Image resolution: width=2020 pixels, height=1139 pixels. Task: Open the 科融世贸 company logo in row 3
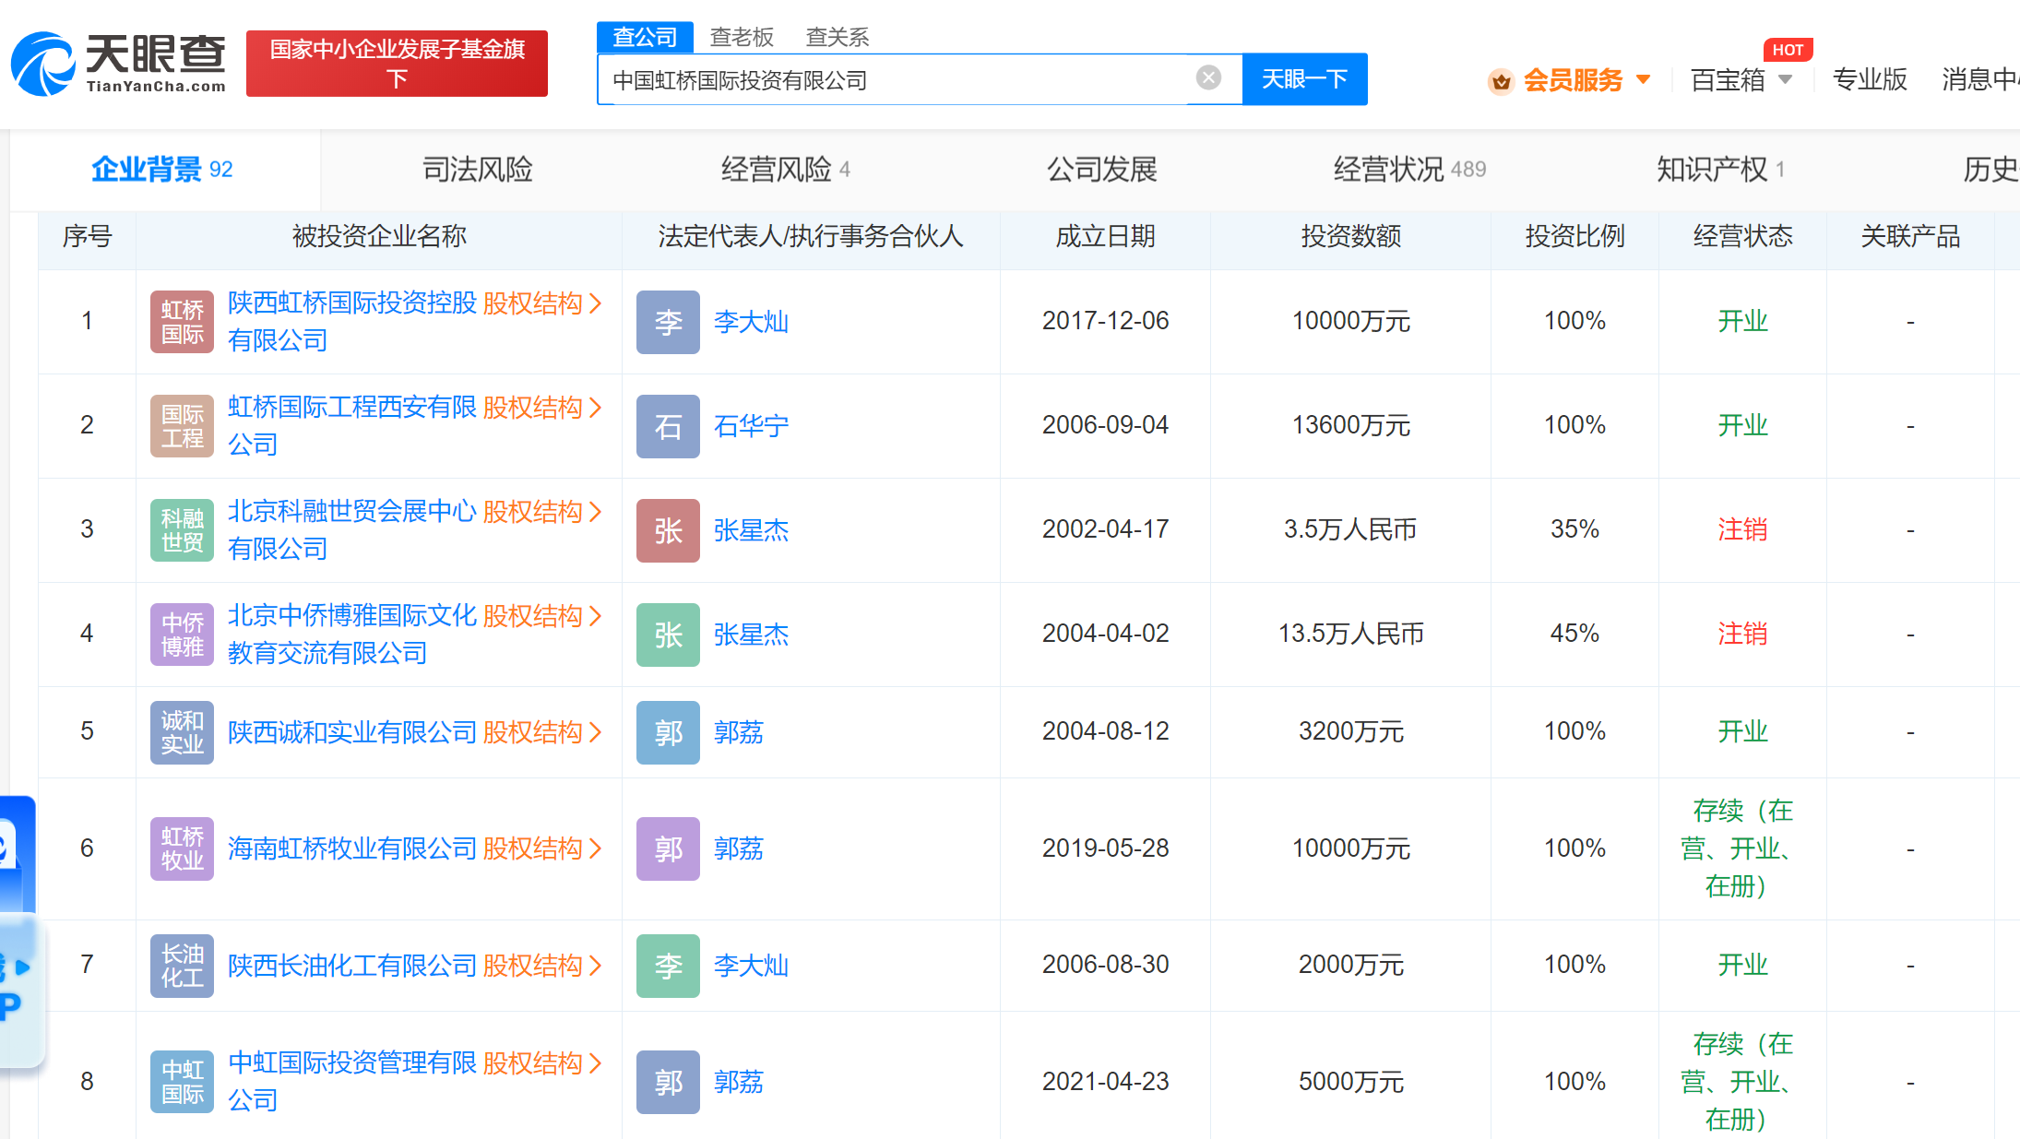[x=182, y=530]
